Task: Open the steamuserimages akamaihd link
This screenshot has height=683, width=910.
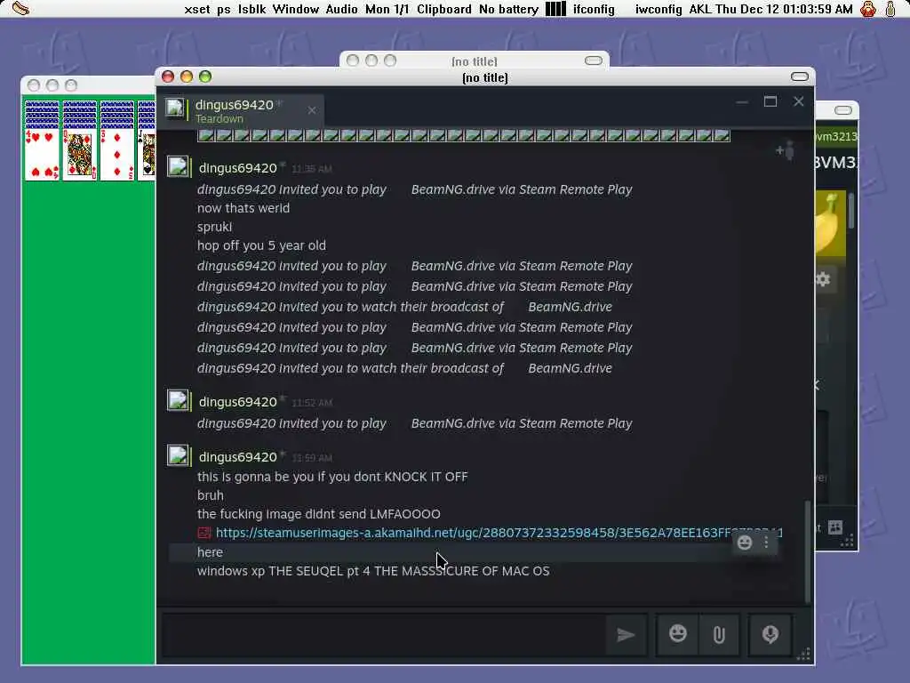Action: pyautogui.click(x=499, y=533)
